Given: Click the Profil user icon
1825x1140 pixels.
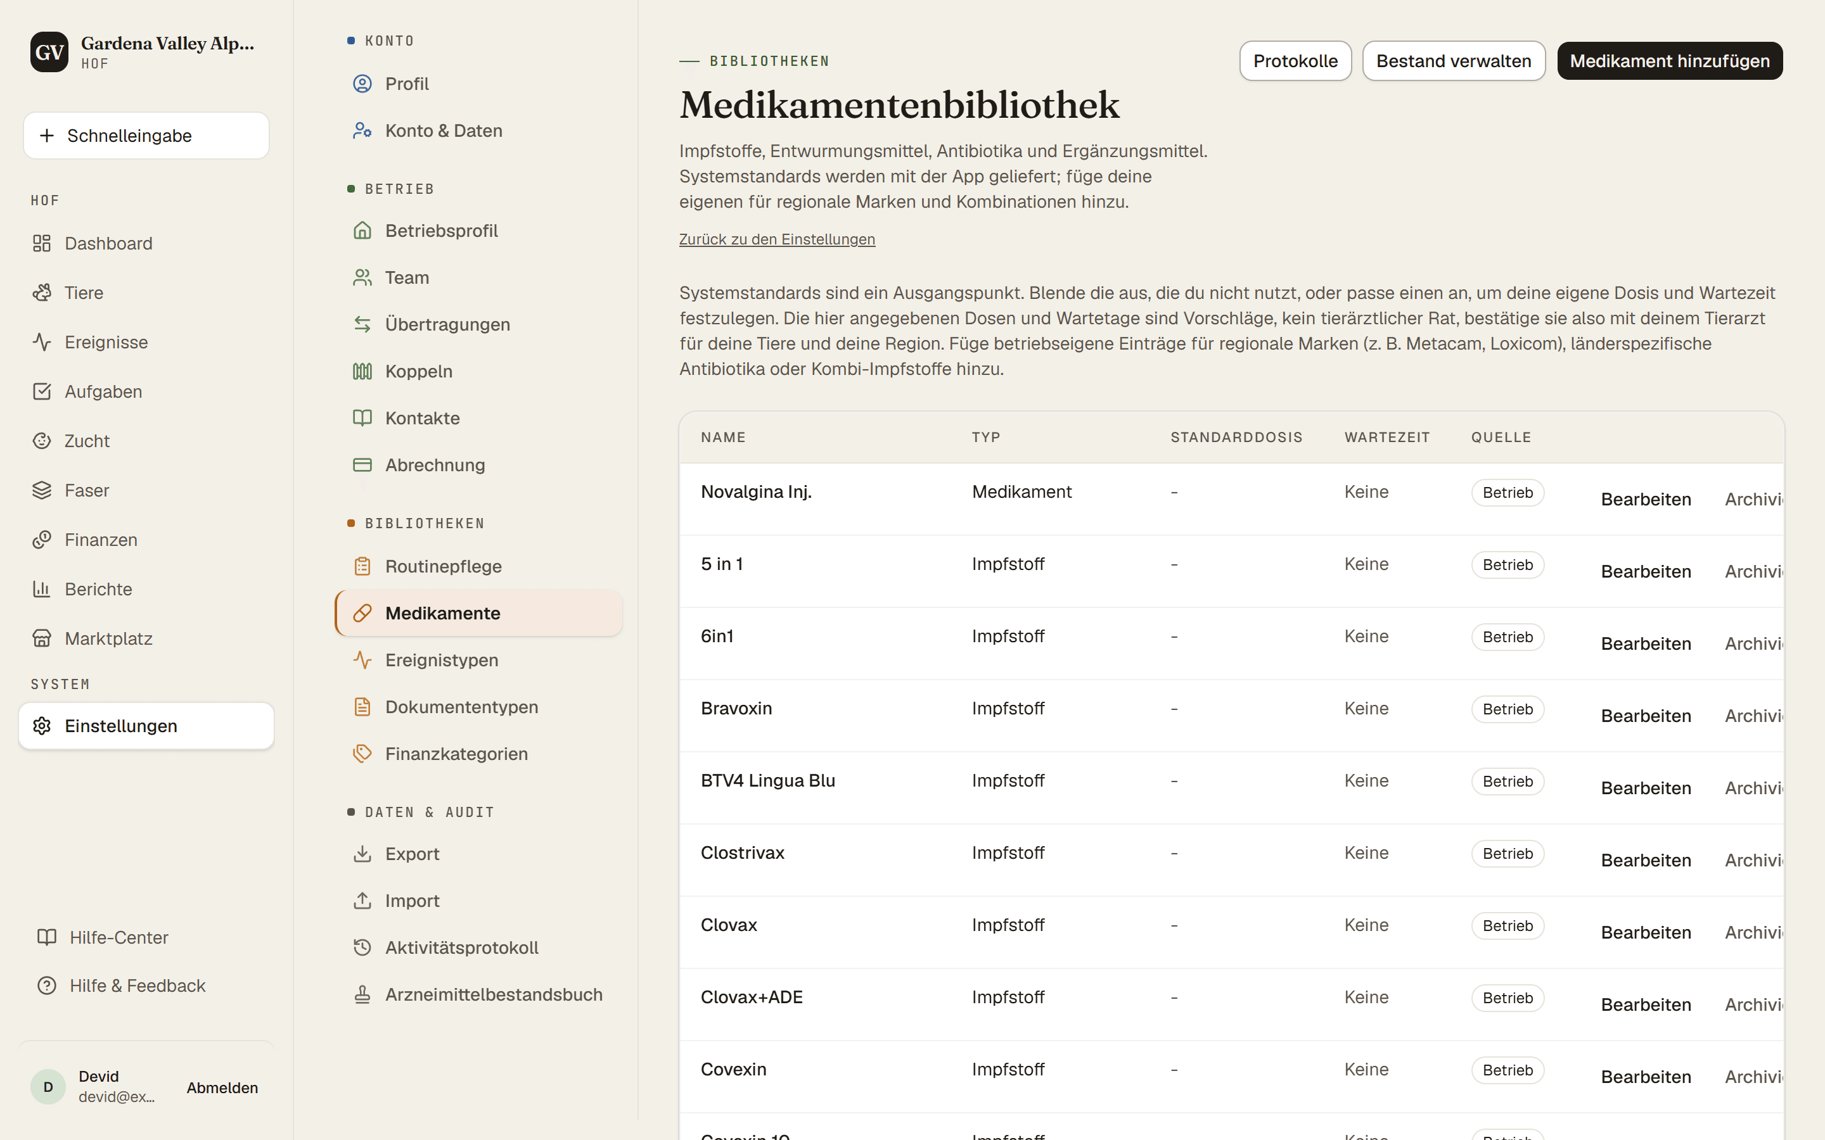Looking at the screenshot, I should tap(362, 84).
